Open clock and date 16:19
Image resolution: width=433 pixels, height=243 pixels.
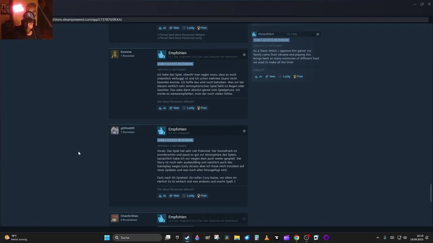click(x=417, y=238)
